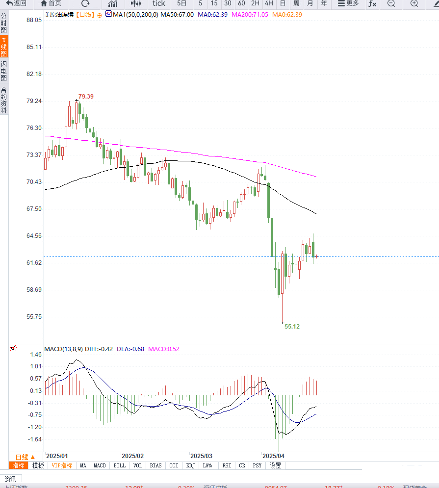Click the orange add-to-watchlist plus icon

pos(99,15)
